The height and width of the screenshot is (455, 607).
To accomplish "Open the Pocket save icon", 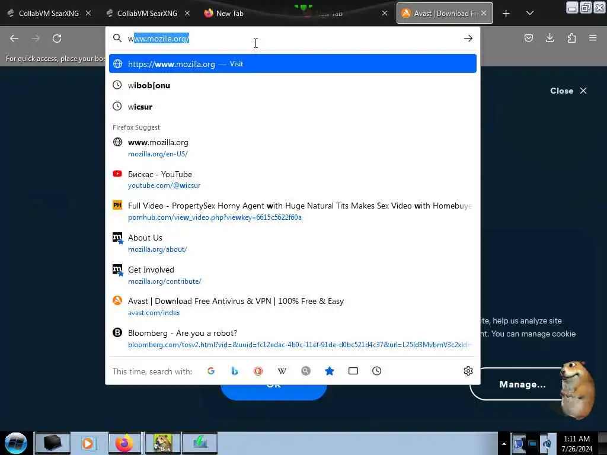I will (528, 38).
